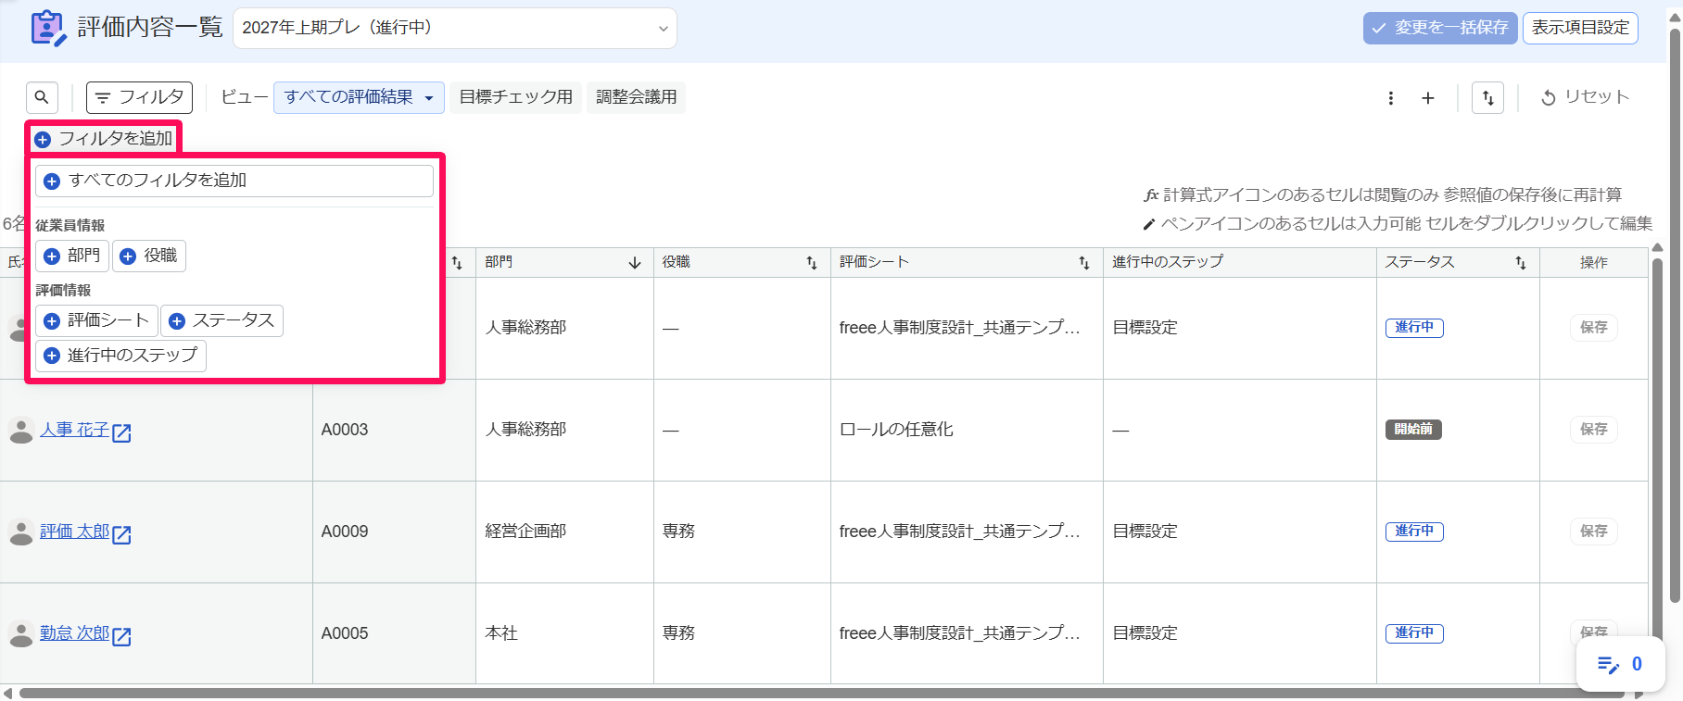Click the page's vertical scrollbar
Image resolution: width=1683 pixels, height=701 pixels.
pyautogui.click(x=1675, y=315)
